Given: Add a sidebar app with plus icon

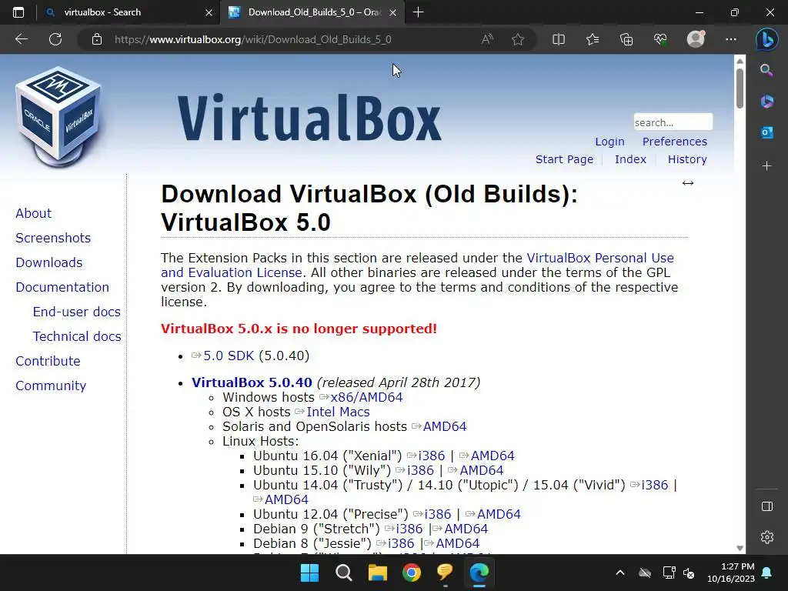Looking at the screenshot, I should [x=767, y=166].
